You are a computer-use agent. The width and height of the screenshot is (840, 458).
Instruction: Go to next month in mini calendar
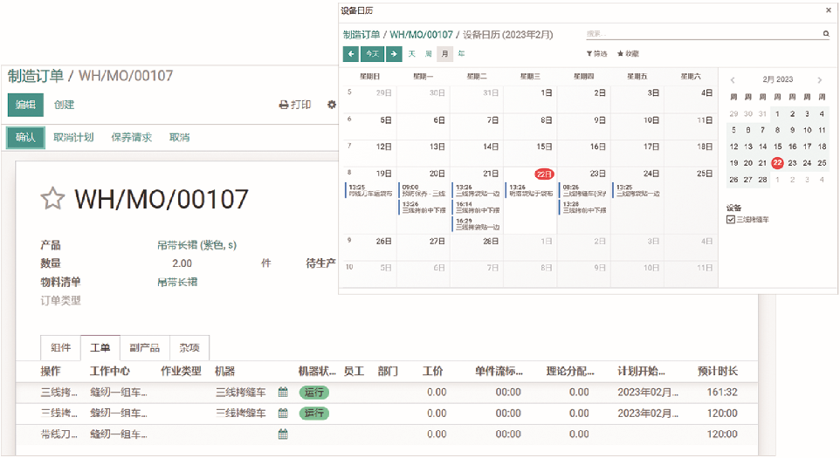click(820, 80)
